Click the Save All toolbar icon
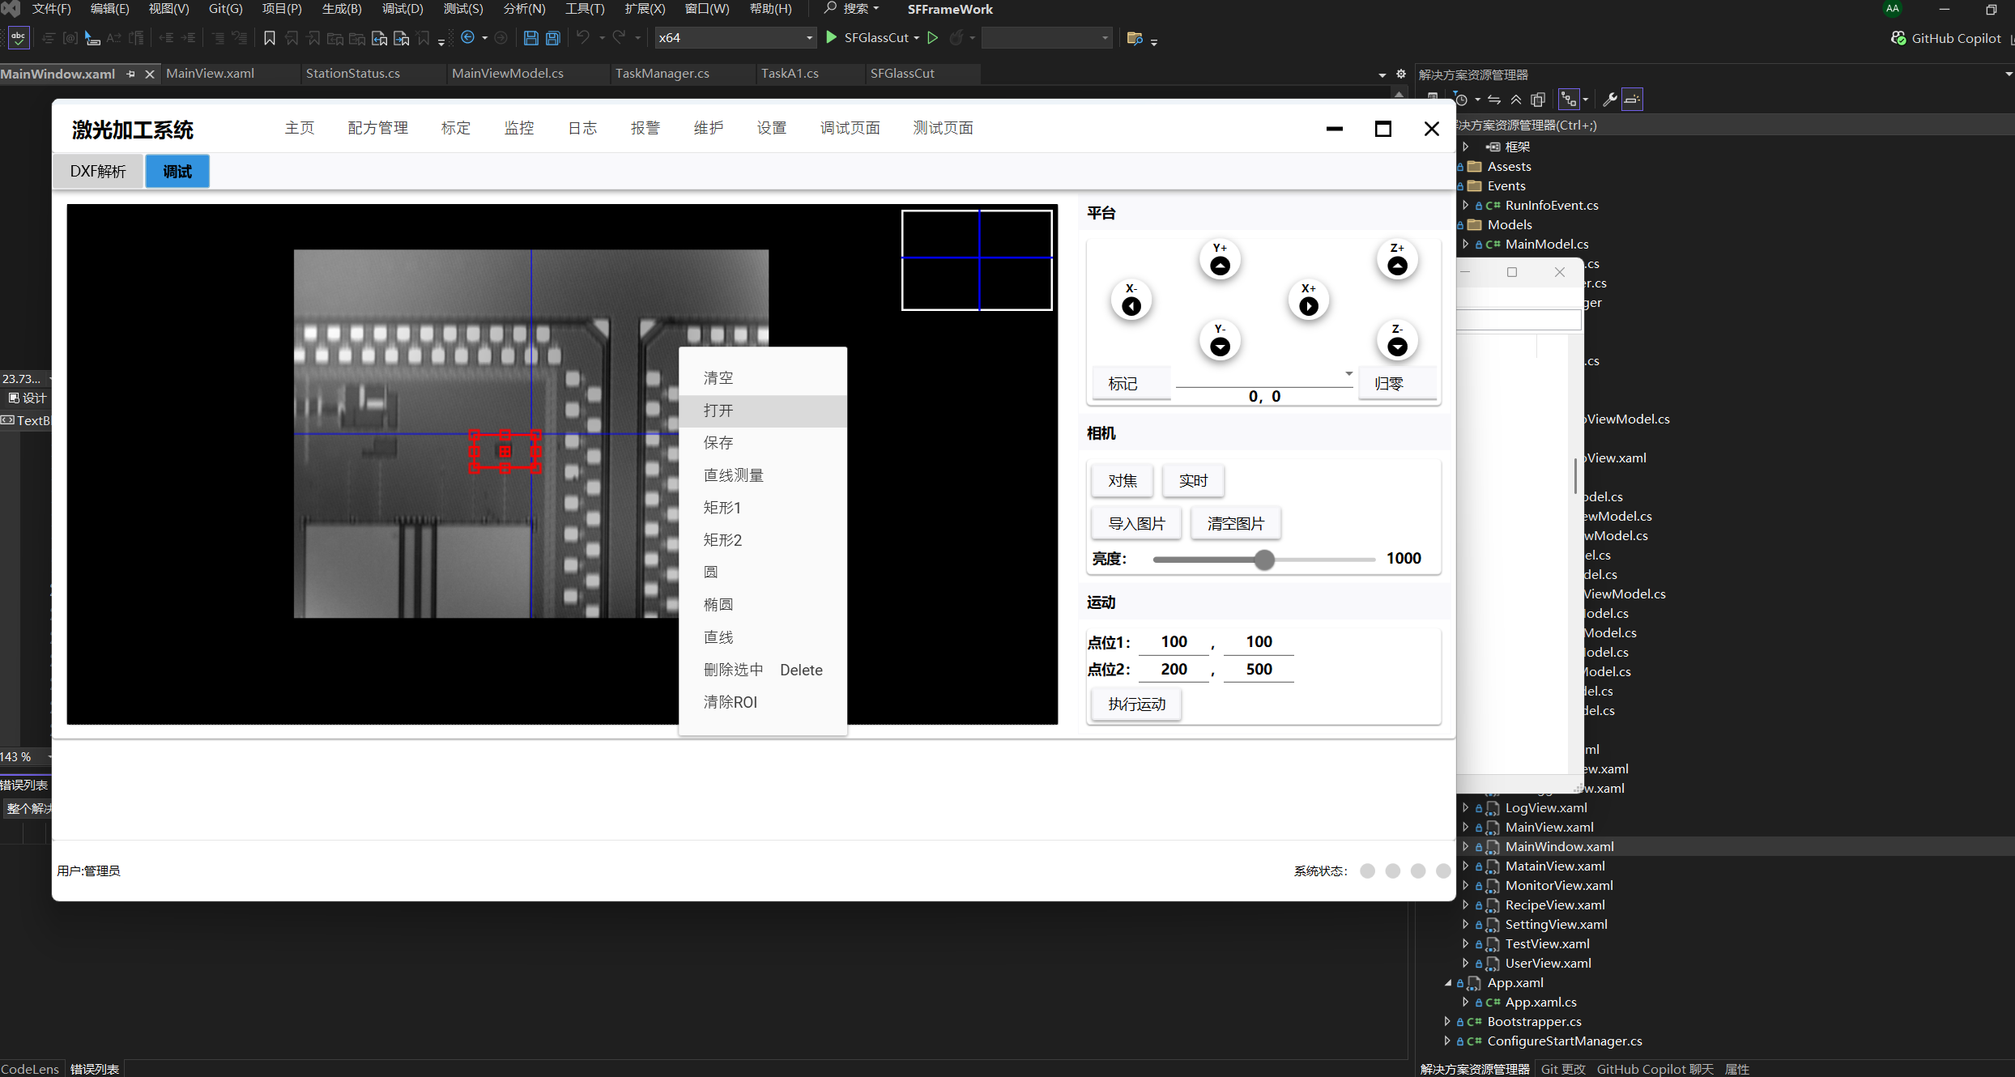 tap(553, 38)
